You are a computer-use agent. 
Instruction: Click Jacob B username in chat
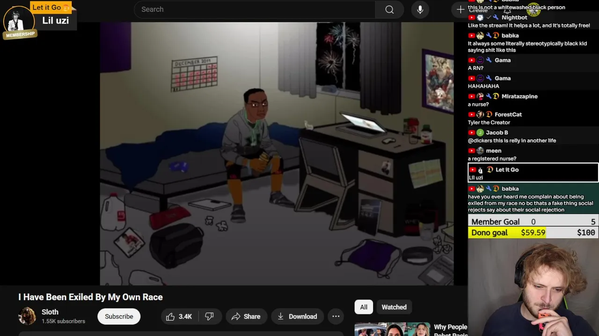tap(497, 133)
